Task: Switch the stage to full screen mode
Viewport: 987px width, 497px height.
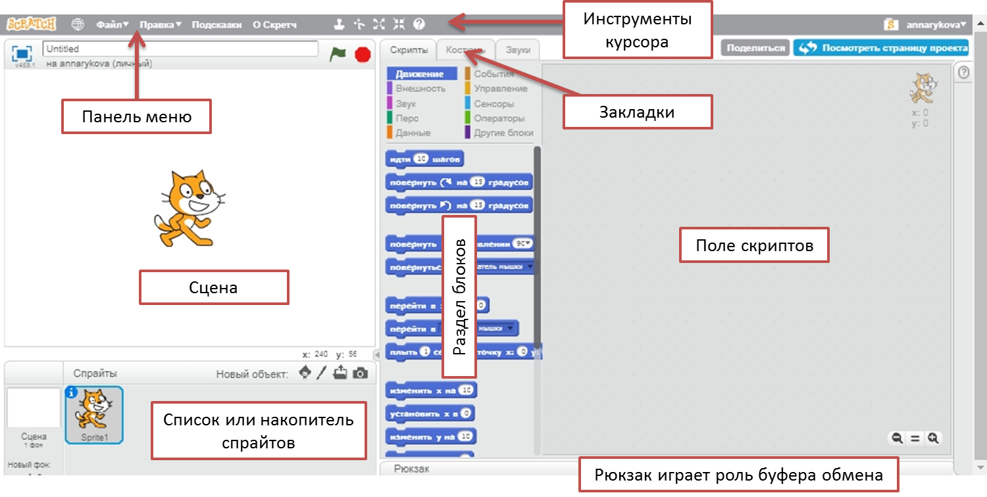Action: coord(22,53)
